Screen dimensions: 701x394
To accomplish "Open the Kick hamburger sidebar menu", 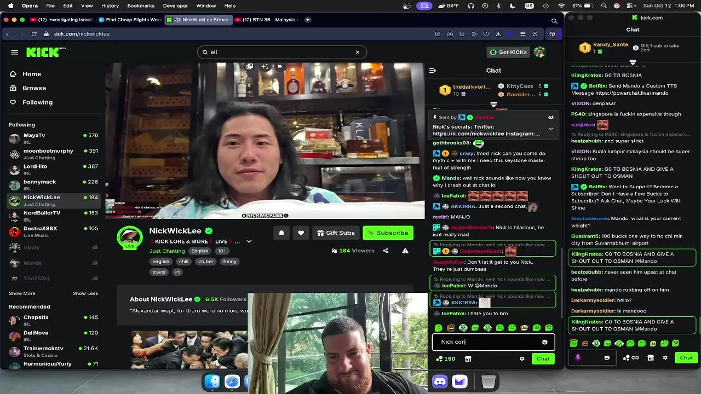I will [x=15, y=52].
